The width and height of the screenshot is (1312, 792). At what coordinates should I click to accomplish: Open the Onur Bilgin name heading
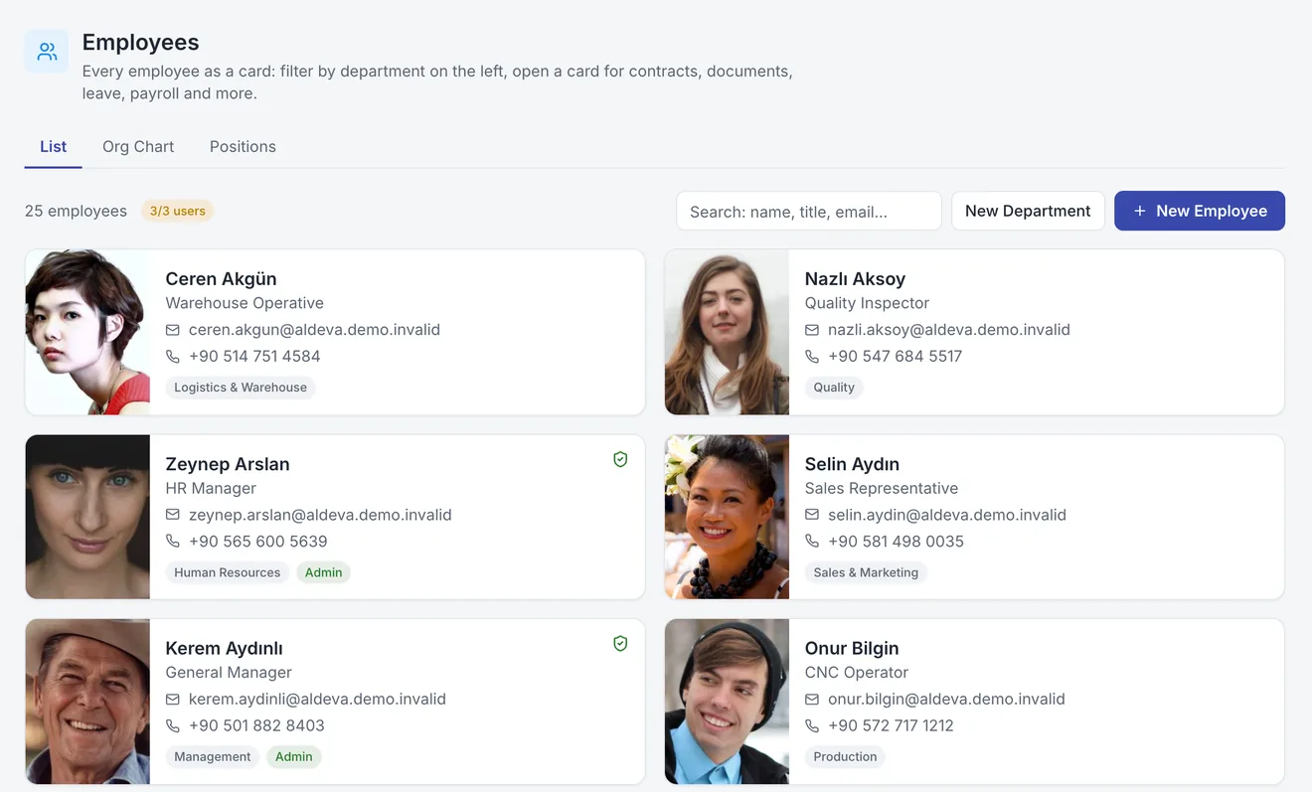tap(852, 649)
